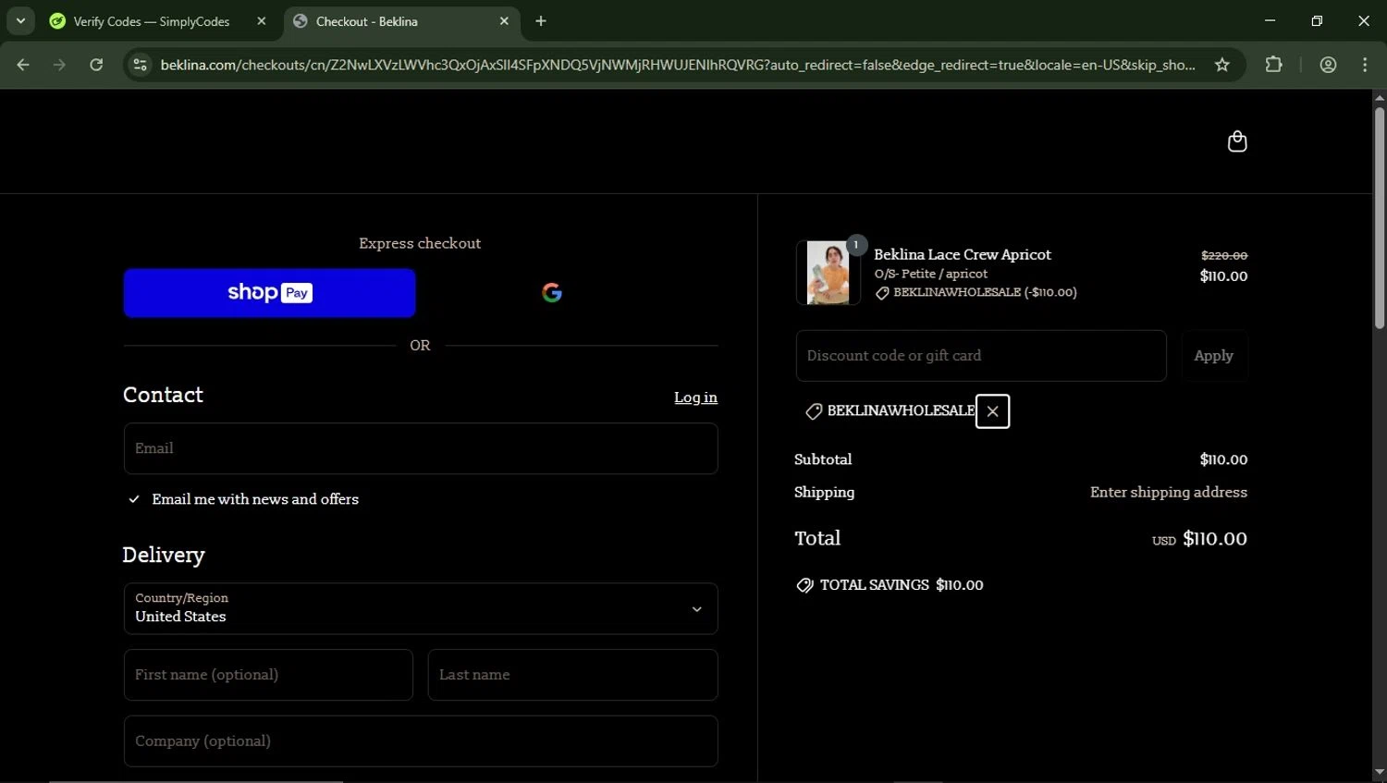Screen dimensions: 1387x783
Task: View site information icon in address bar
Action: [140, 65]
